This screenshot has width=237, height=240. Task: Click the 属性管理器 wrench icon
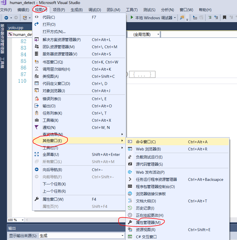(130, 222)
